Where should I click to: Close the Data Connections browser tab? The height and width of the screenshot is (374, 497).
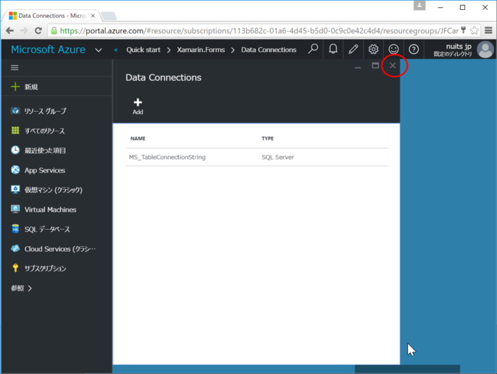tap(93, 16)
